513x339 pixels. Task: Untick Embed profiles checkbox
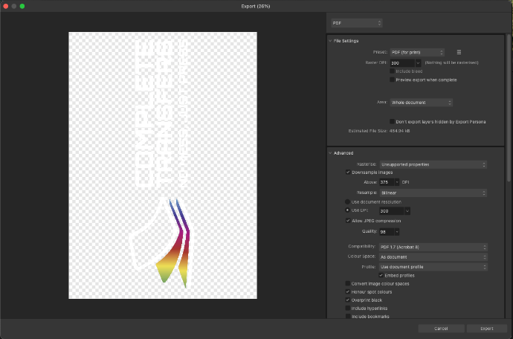coord(381,275)
